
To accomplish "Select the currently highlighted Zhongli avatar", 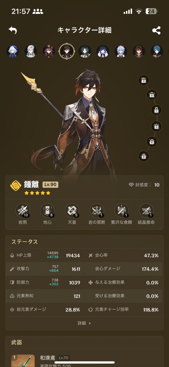I will point(67,51).
